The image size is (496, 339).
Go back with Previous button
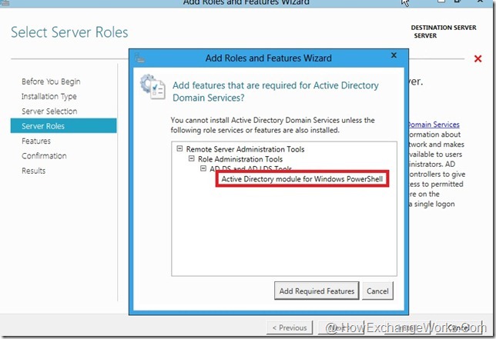[290, 327]
